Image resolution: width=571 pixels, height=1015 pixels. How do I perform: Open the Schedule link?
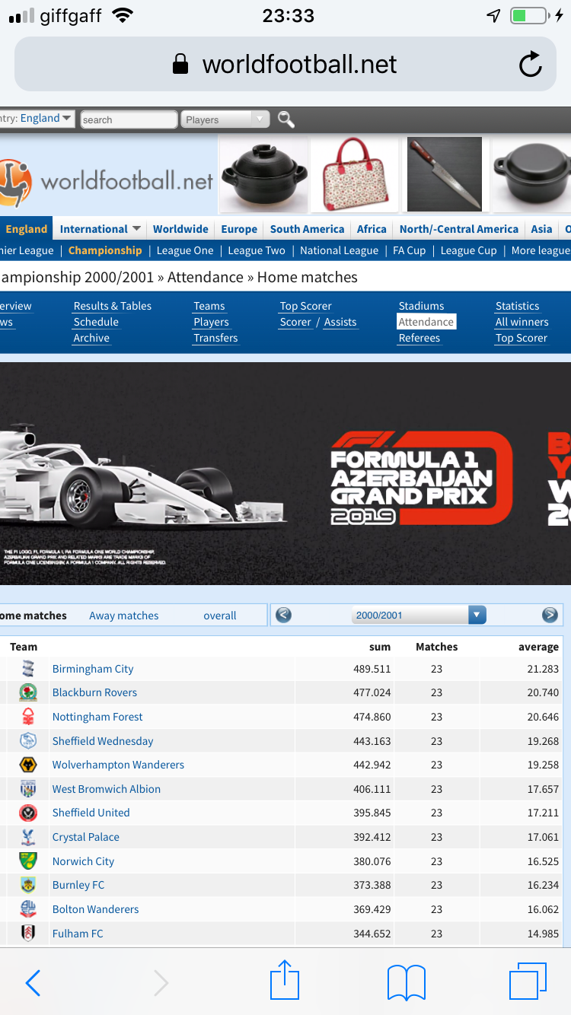click(x=96, y=322)
